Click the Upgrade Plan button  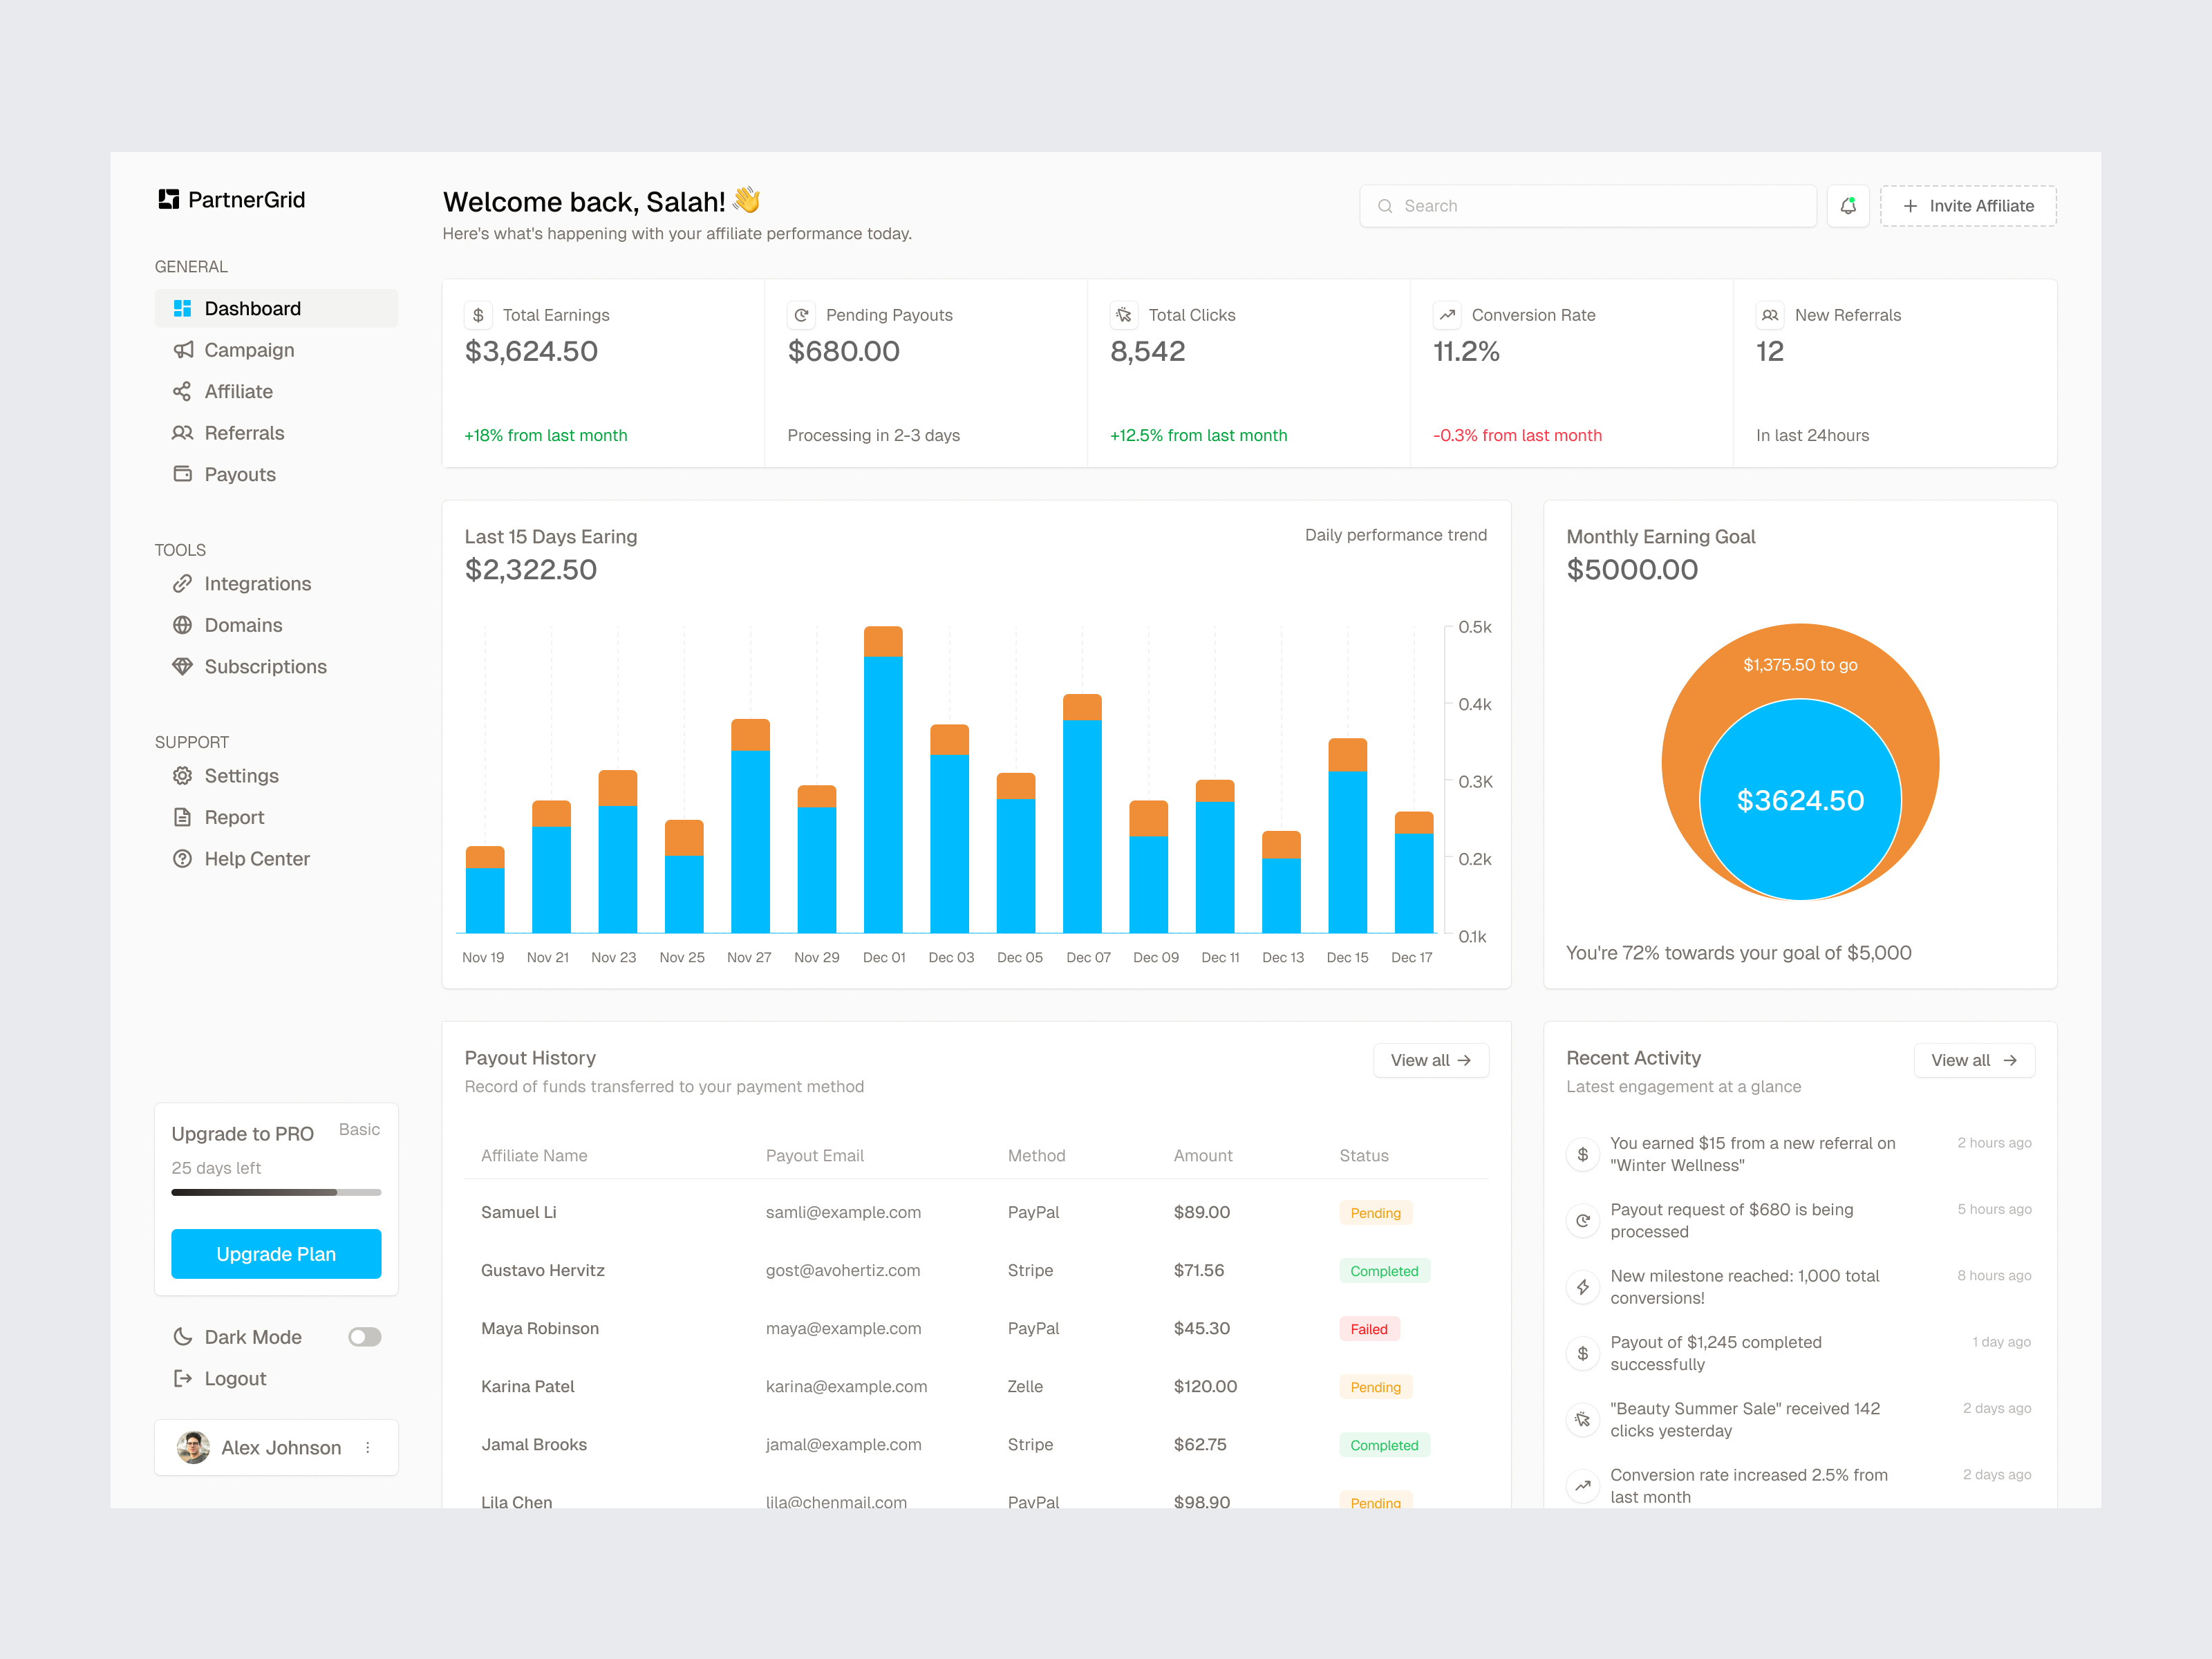coord(276,1253)
